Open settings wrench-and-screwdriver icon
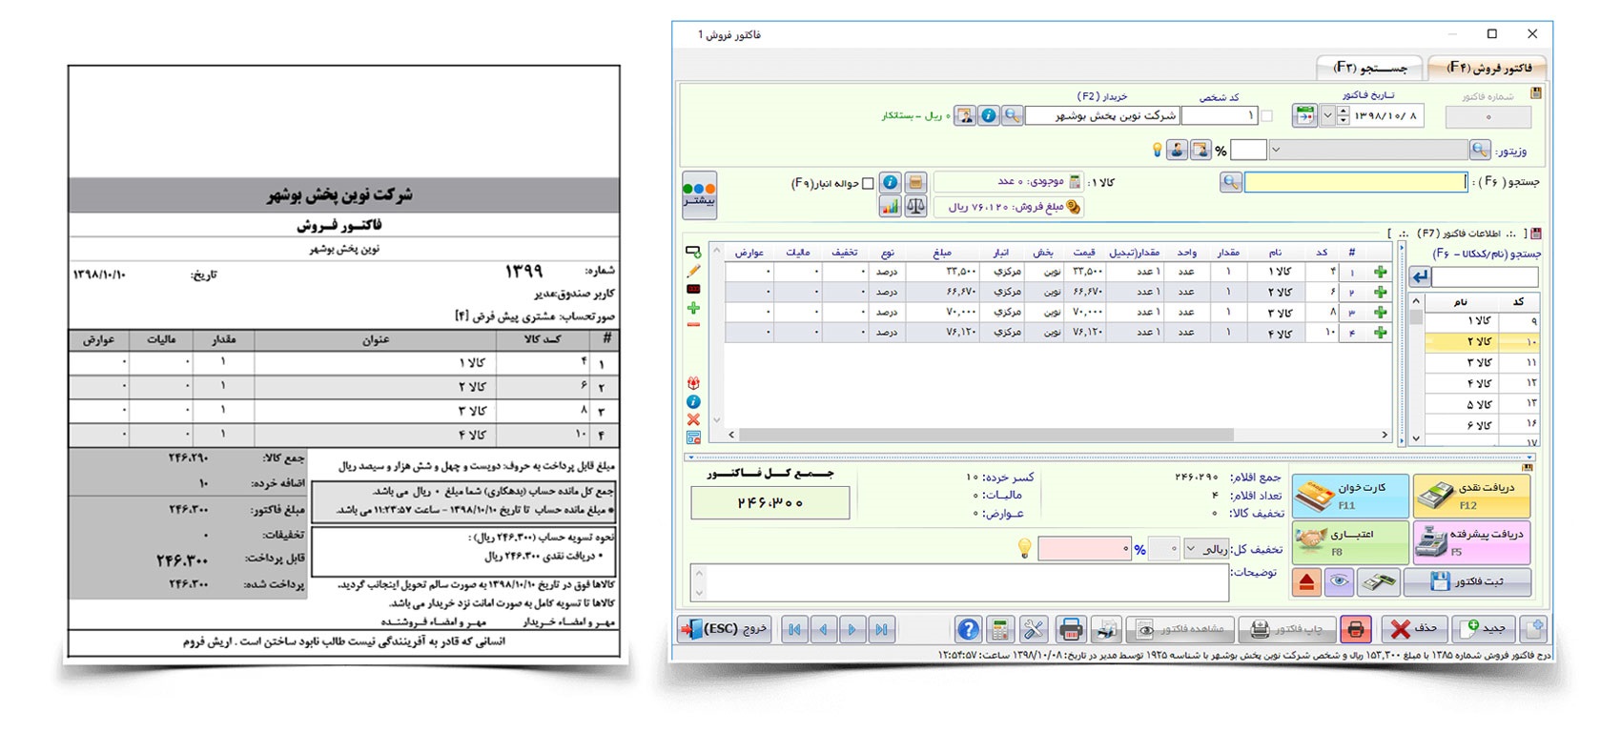Image resolution: width=1621 pixels, height=732 pixels. click(1034, 629)
